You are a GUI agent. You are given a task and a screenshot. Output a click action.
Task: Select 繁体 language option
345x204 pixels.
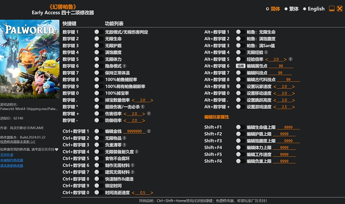(292, 9)
